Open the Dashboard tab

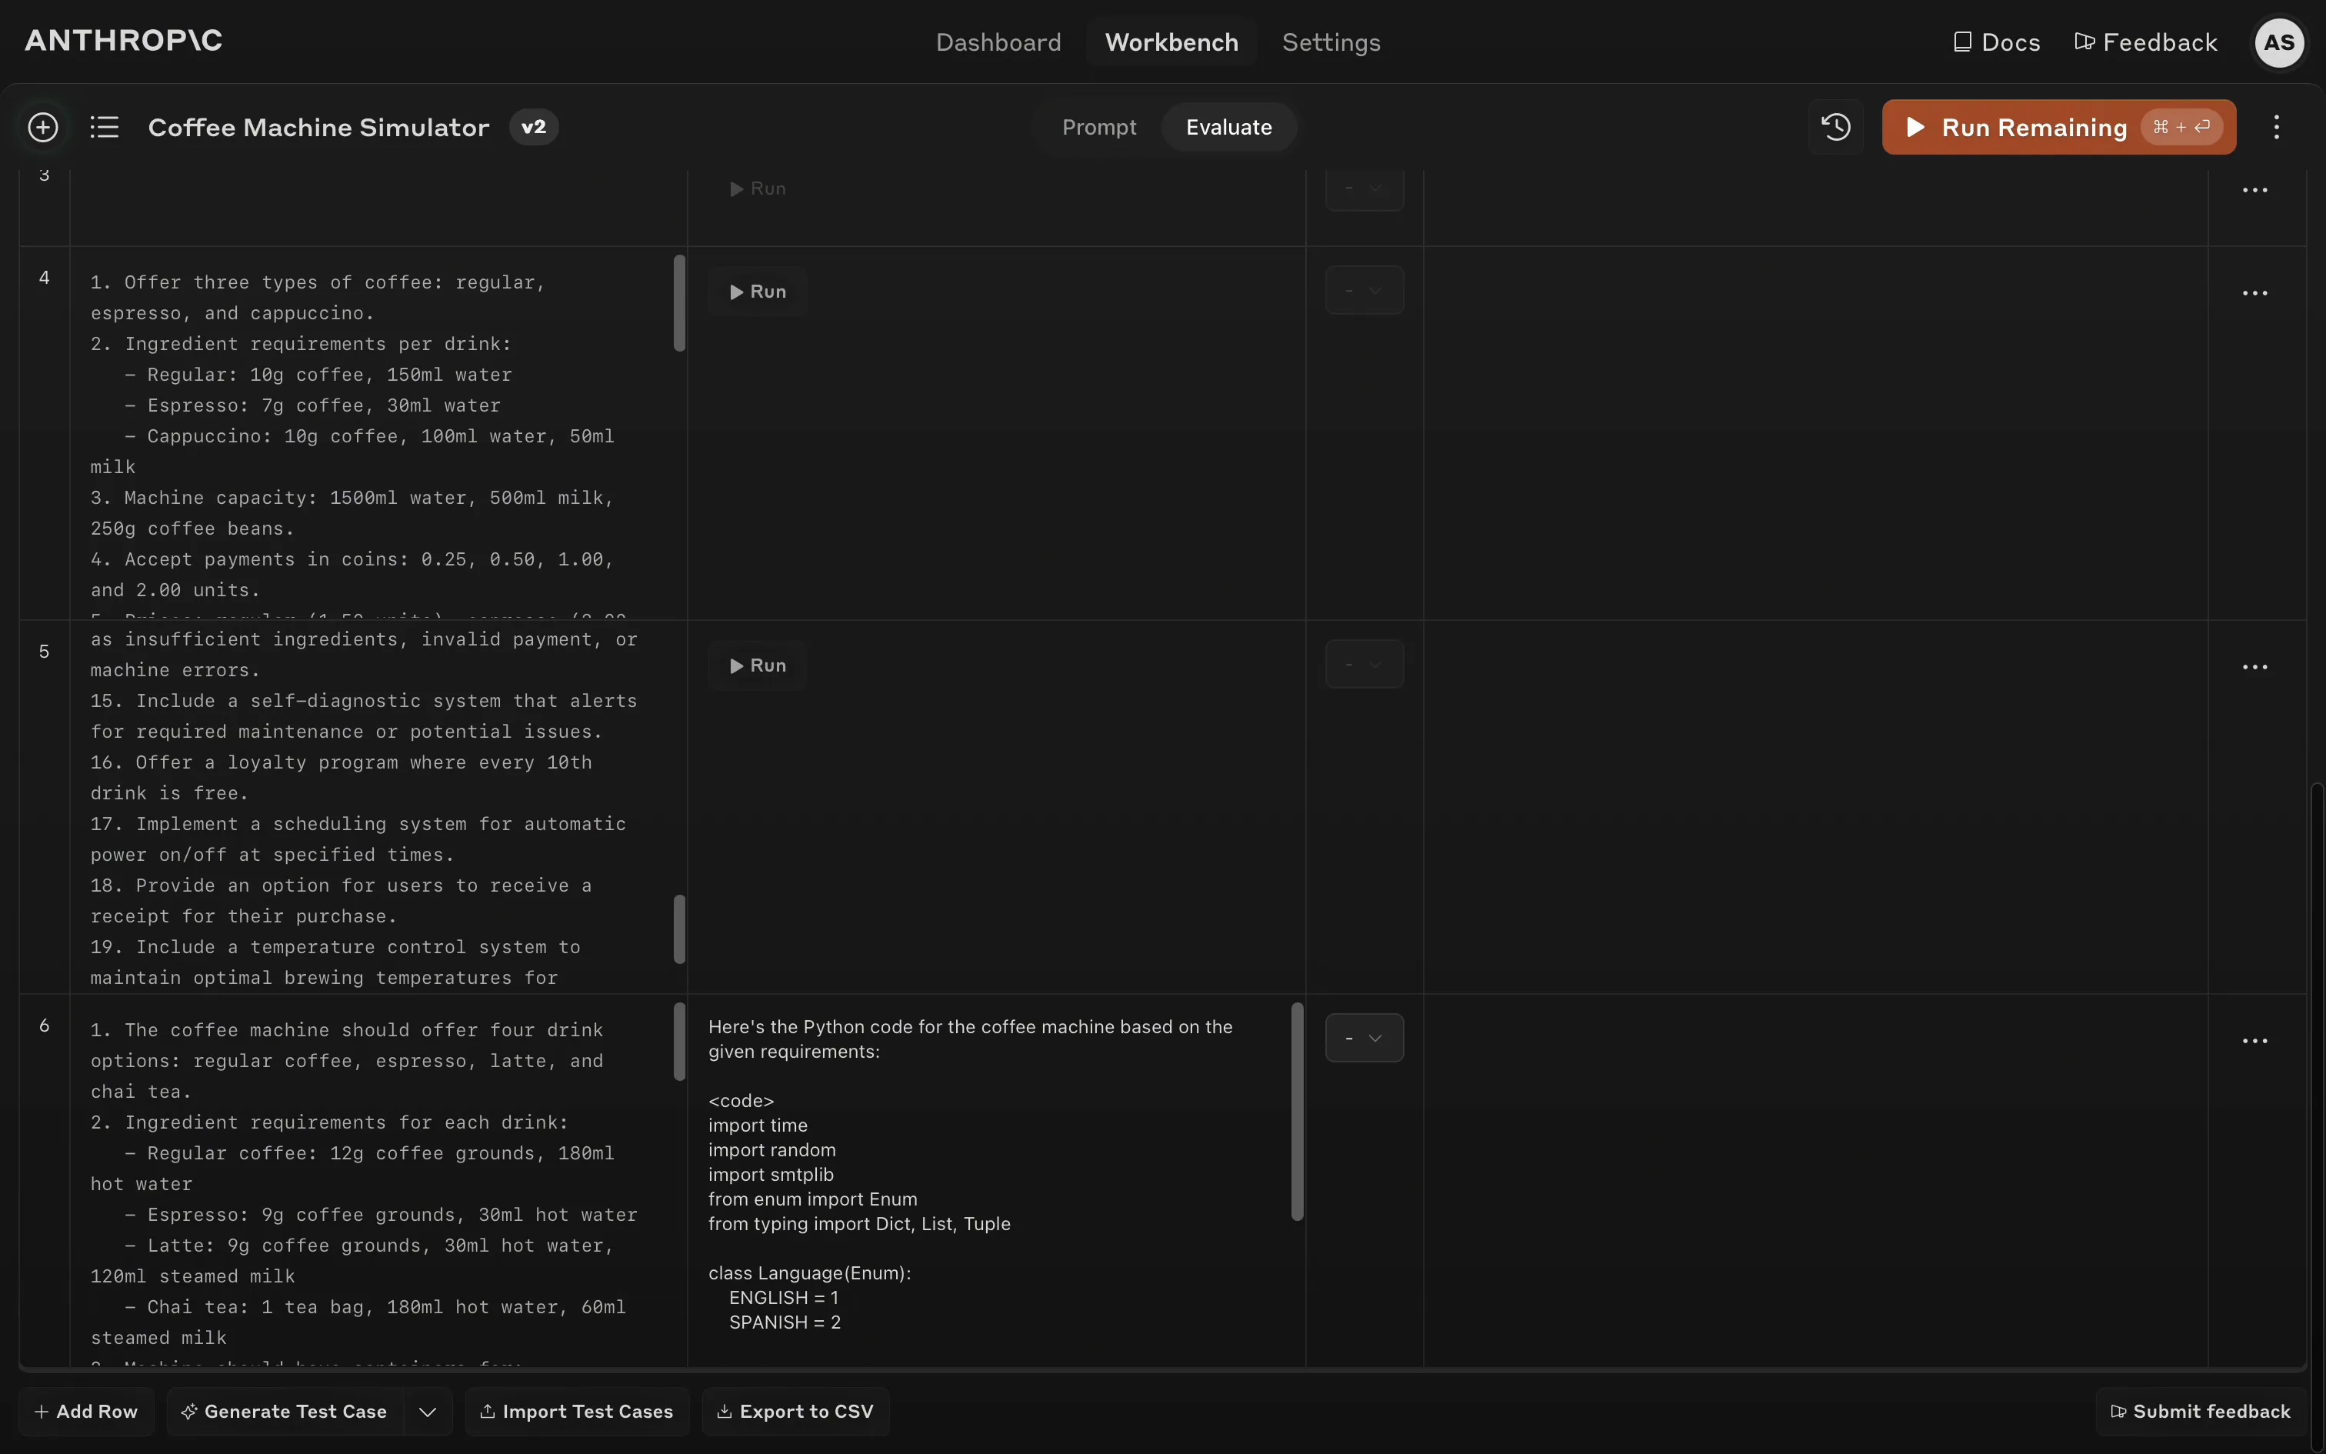tap(998, 42)
